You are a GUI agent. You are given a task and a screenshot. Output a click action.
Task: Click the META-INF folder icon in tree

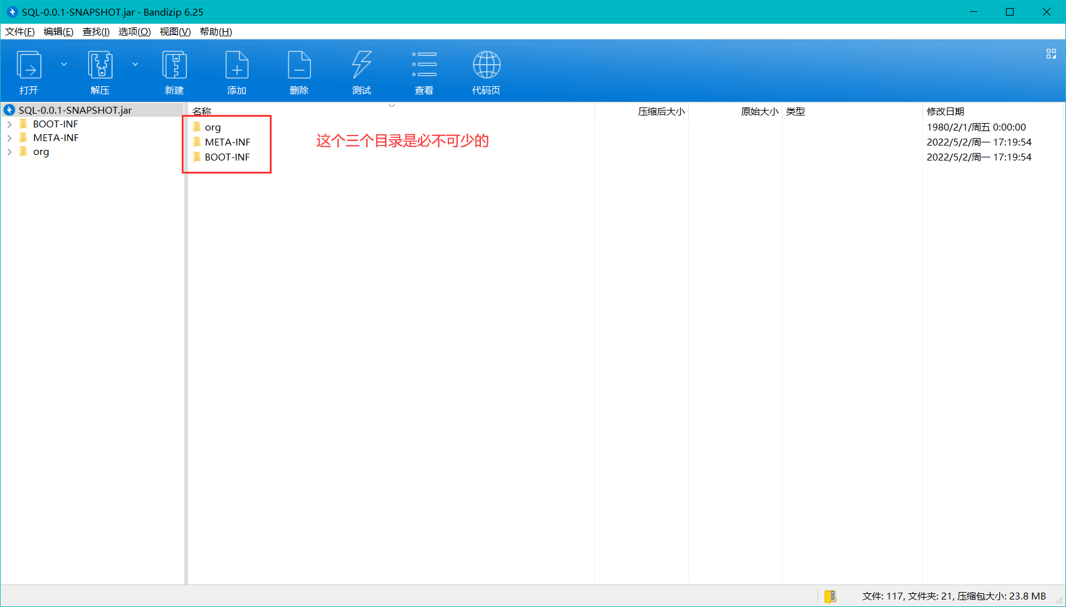(x=24, y=137)
